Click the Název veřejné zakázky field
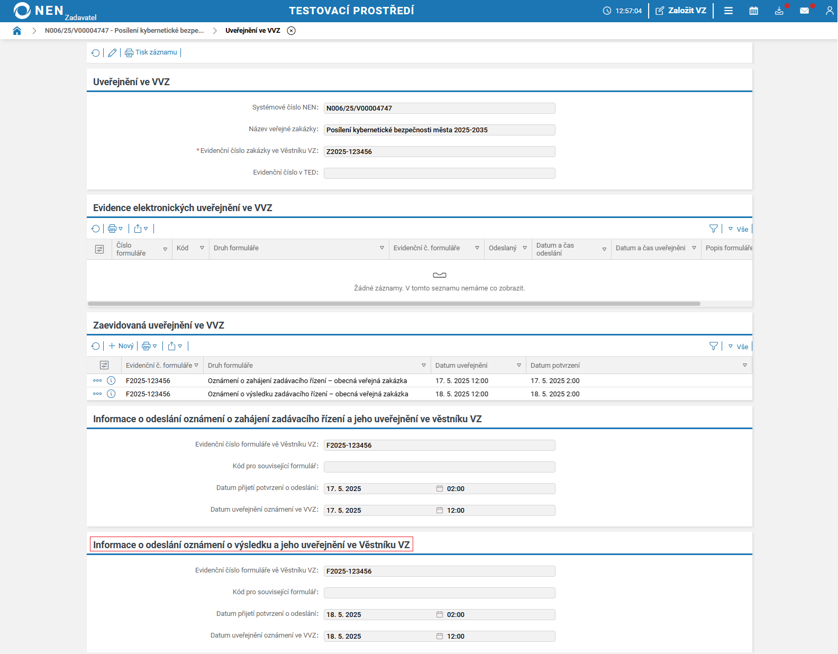The width and height of the screenshot is (838, 654). [x=440, y=130]
